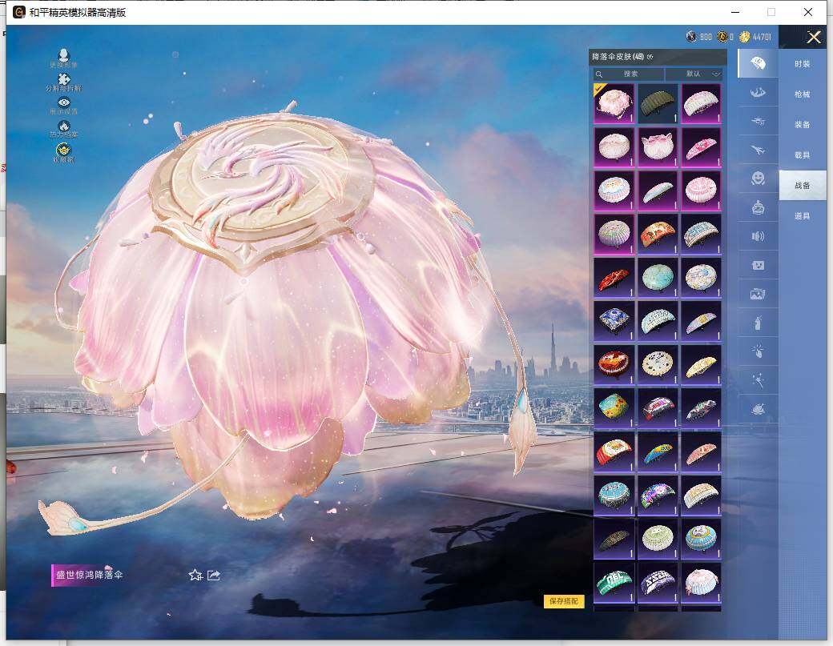Click the middle currency coin icon
Image resolution: width=833 pixels, height=646 pixels.
coord(722,37)
